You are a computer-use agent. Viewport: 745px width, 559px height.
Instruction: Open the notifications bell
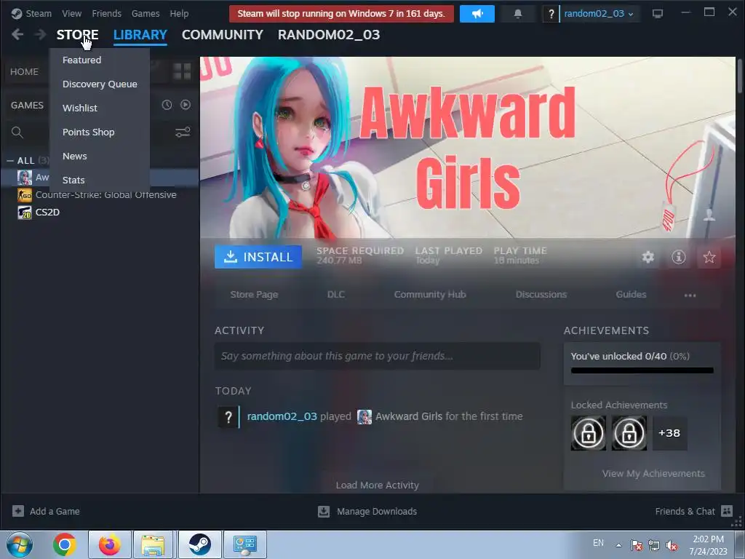(x=518, y=14)
